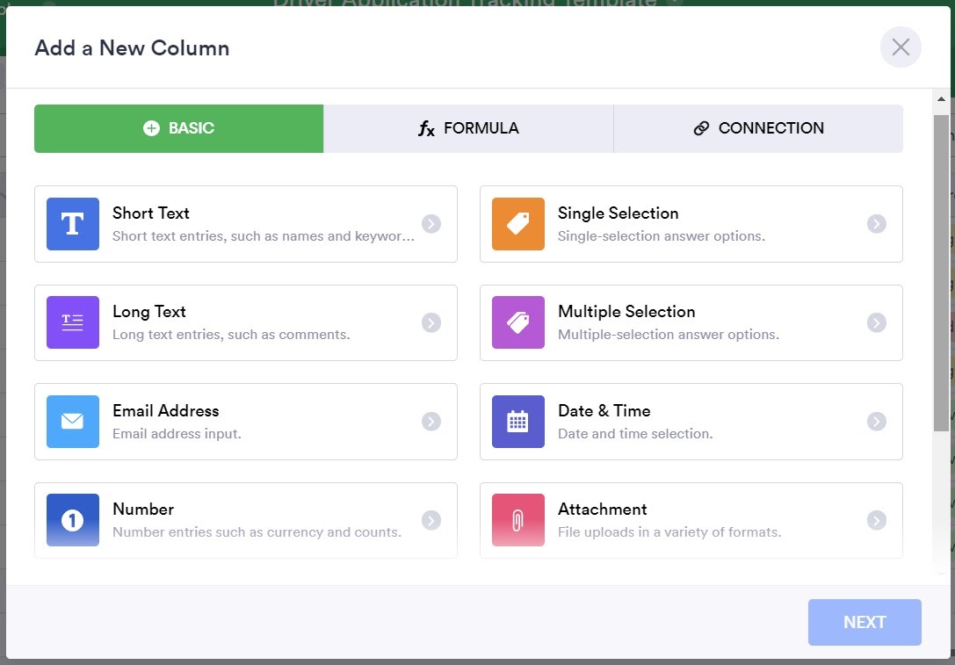The height and width of the screenshot is (665, 955).
Task: Expand the Date & Time option arrow
Action: pos(877,422)
